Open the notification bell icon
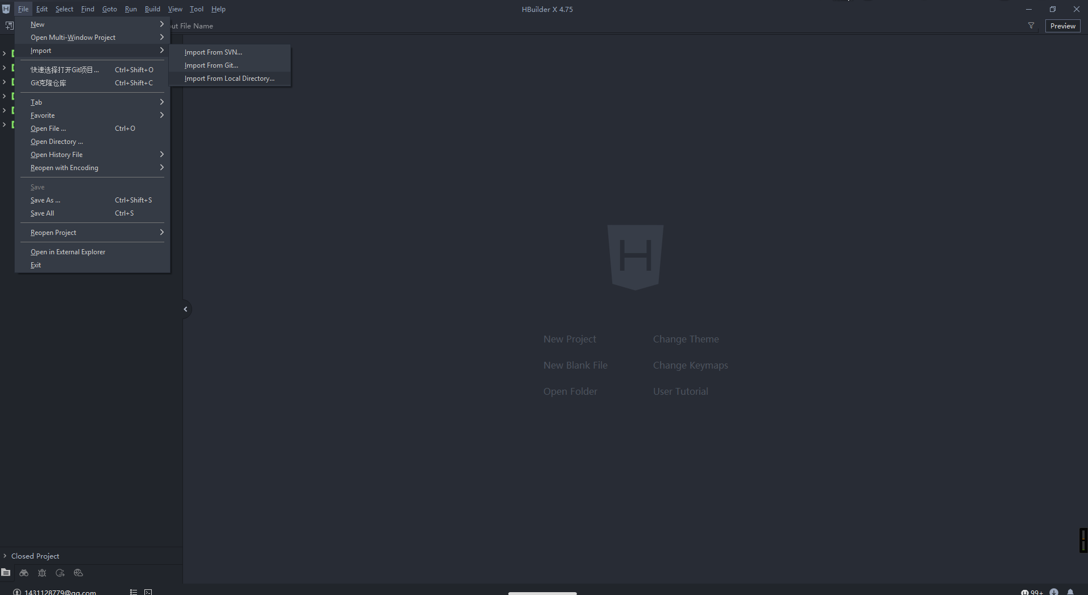 [1070, 592]
